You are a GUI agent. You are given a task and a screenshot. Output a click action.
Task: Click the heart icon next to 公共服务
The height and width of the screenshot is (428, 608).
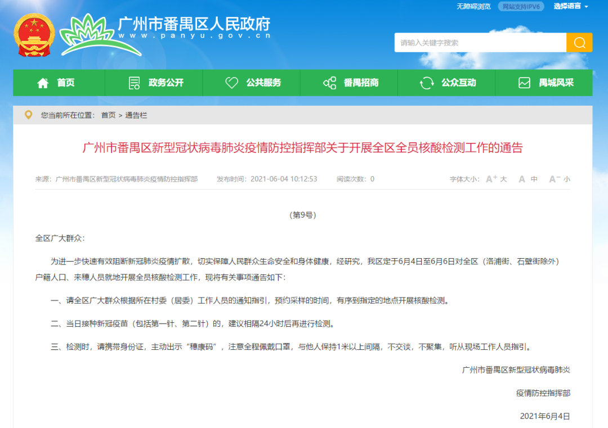[231, 82]
